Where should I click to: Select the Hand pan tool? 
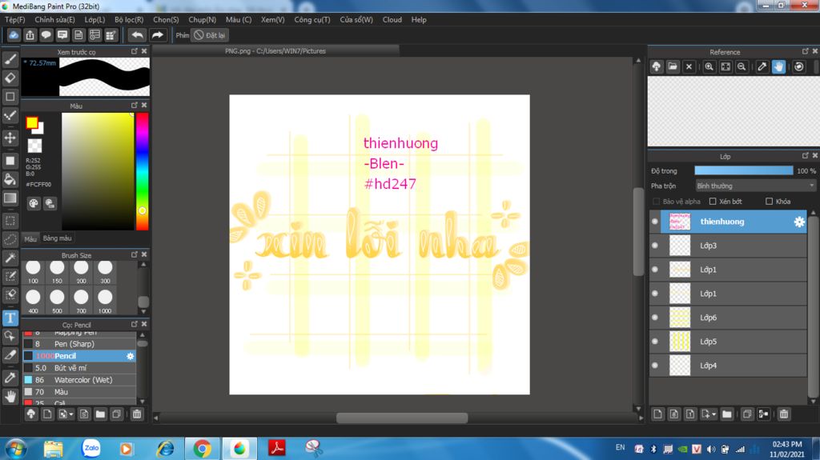click(10, 396)
